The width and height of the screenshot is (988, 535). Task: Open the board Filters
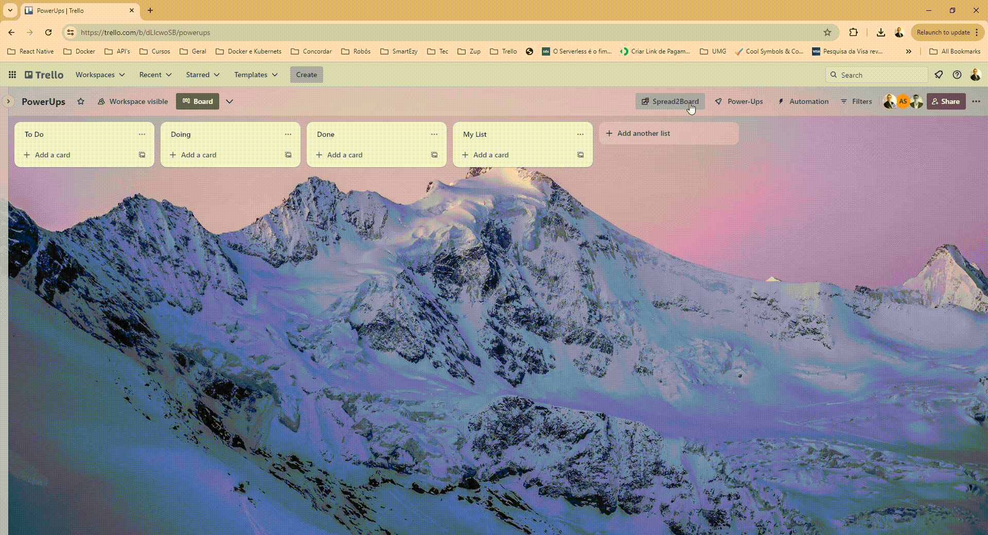856,101
